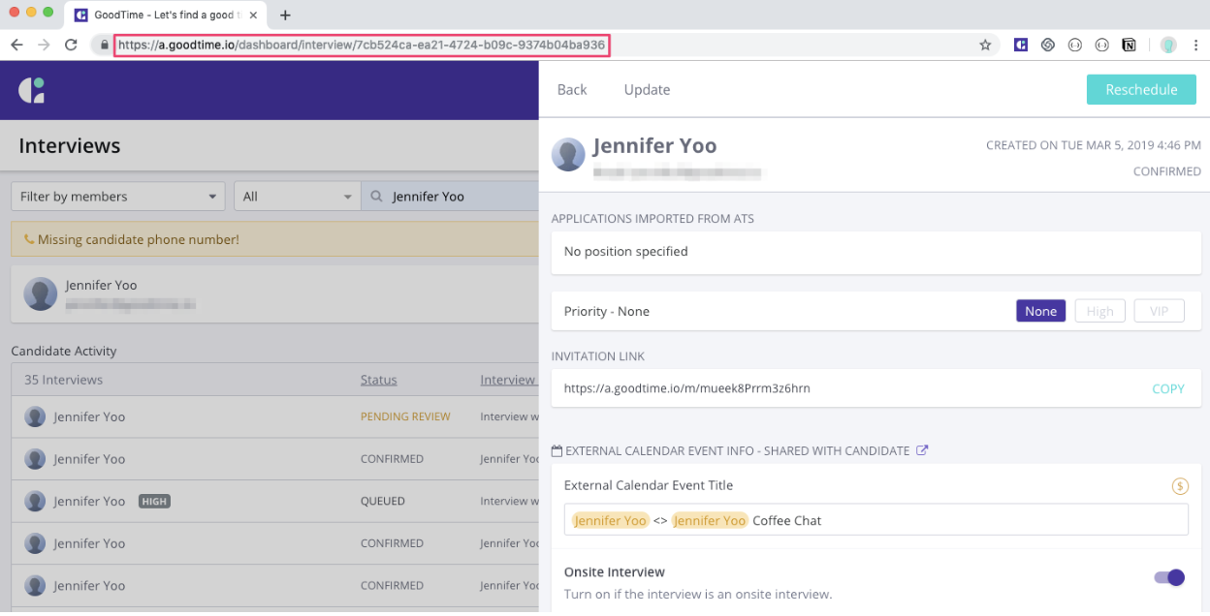Open a new browser tab
This screenshot has width=1210, height=616.
click(285, 15)
